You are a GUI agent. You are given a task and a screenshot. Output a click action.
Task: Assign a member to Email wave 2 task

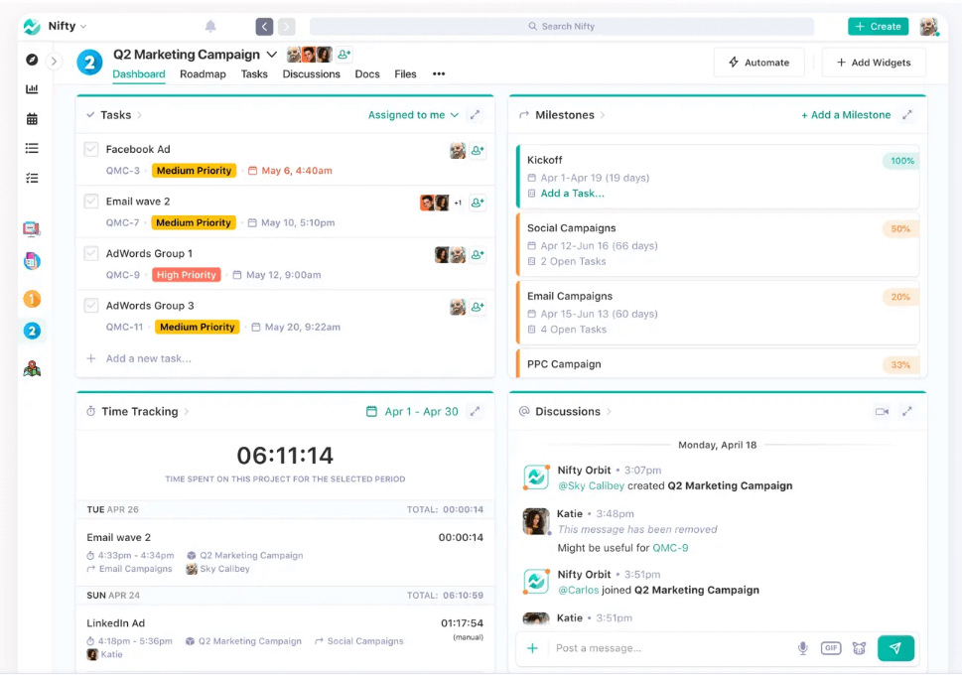478,203
